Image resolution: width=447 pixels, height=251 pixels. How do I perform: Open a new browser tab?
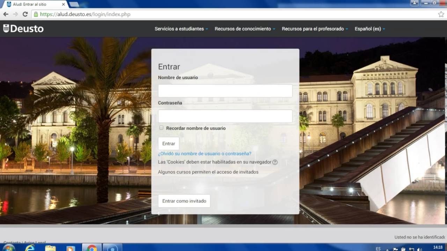(74, 4)
